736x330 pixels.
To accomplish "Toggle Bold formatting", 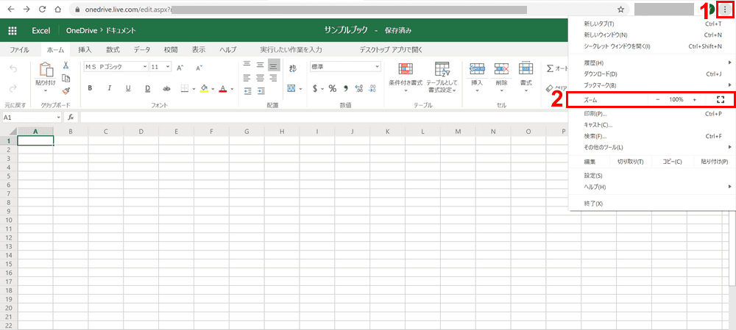I will point(90,88).
